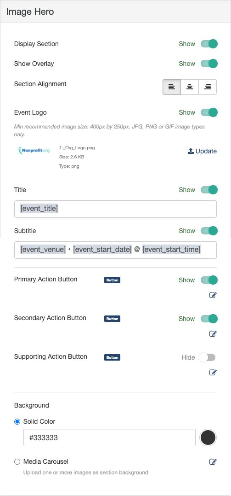The height and width of the screenshot is (496, 231).
Task: Edit the Supporting Action Button settings
Action: tap(213, 372)
